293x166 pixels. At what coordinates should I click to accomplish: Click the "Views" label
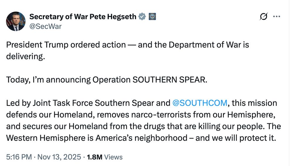coord(113,157)
